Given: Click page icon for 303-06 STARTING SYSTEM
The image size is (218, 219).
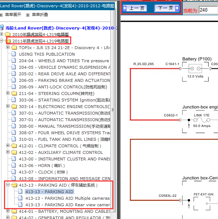Looking at the screenshot, I should pos(14,100).
